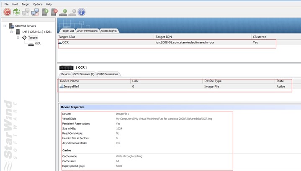Viewport: 301px width, 171px height.
Task: Click the red power button in toolbar
Action: coord(8,12)
